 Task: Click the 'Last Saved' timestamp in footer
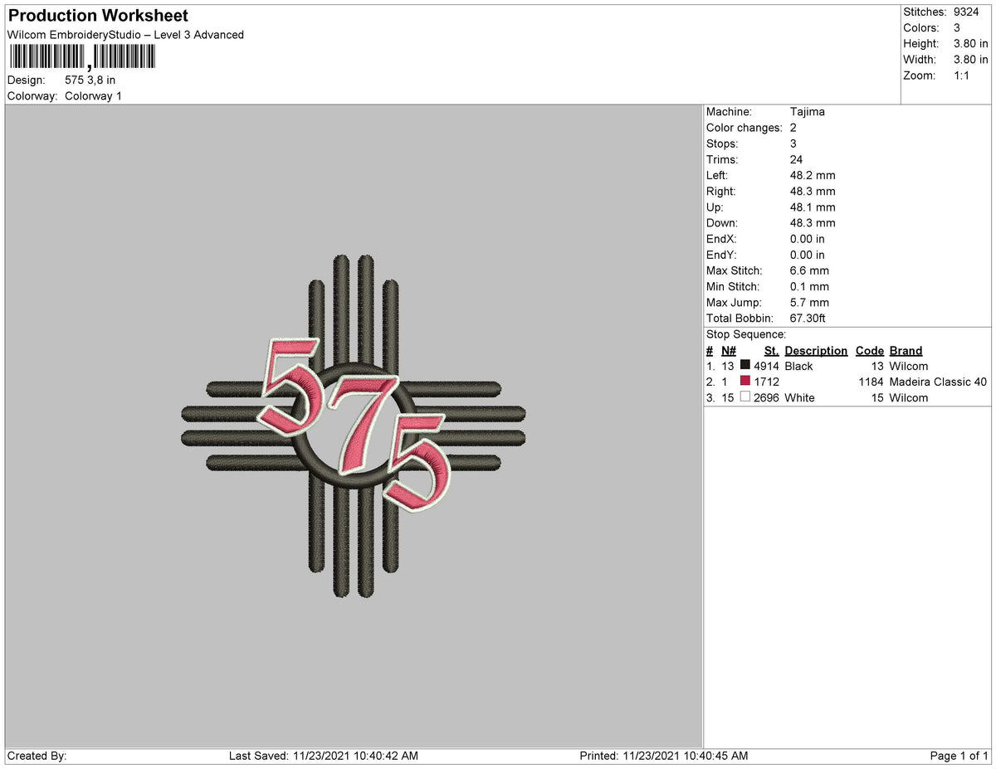pos(323,756)
